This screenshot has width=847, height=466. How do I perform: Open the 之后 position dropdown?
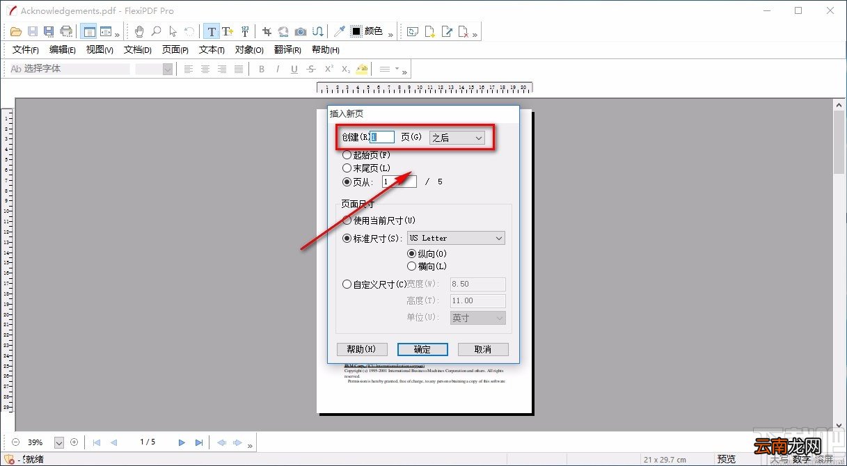click(x=457, y=138)
